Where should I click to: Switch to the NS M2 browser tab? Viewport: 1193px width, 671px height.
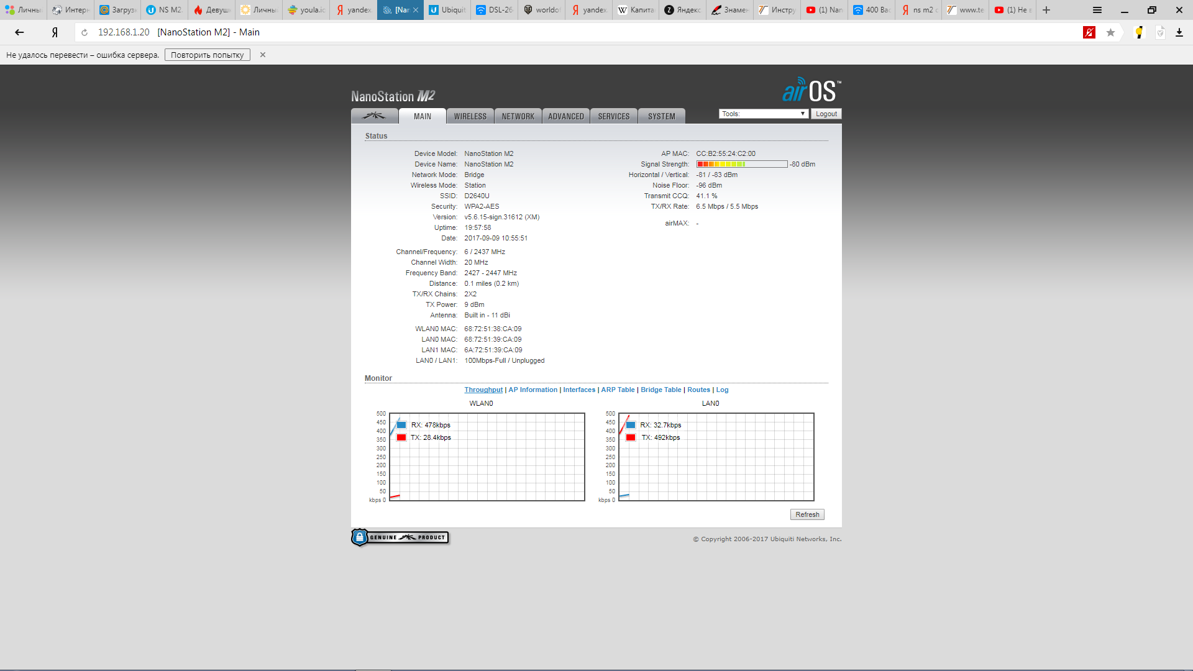point(164,10)
